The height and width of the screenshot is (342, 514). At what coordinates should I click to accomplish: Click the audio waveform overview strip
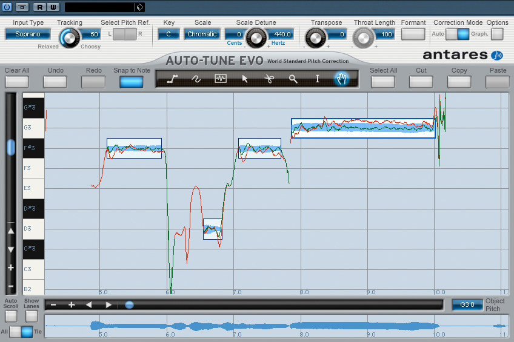pos(276,326)
